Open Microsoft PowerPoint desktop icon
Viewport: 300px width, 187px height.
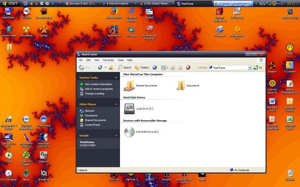click(272, 122)
